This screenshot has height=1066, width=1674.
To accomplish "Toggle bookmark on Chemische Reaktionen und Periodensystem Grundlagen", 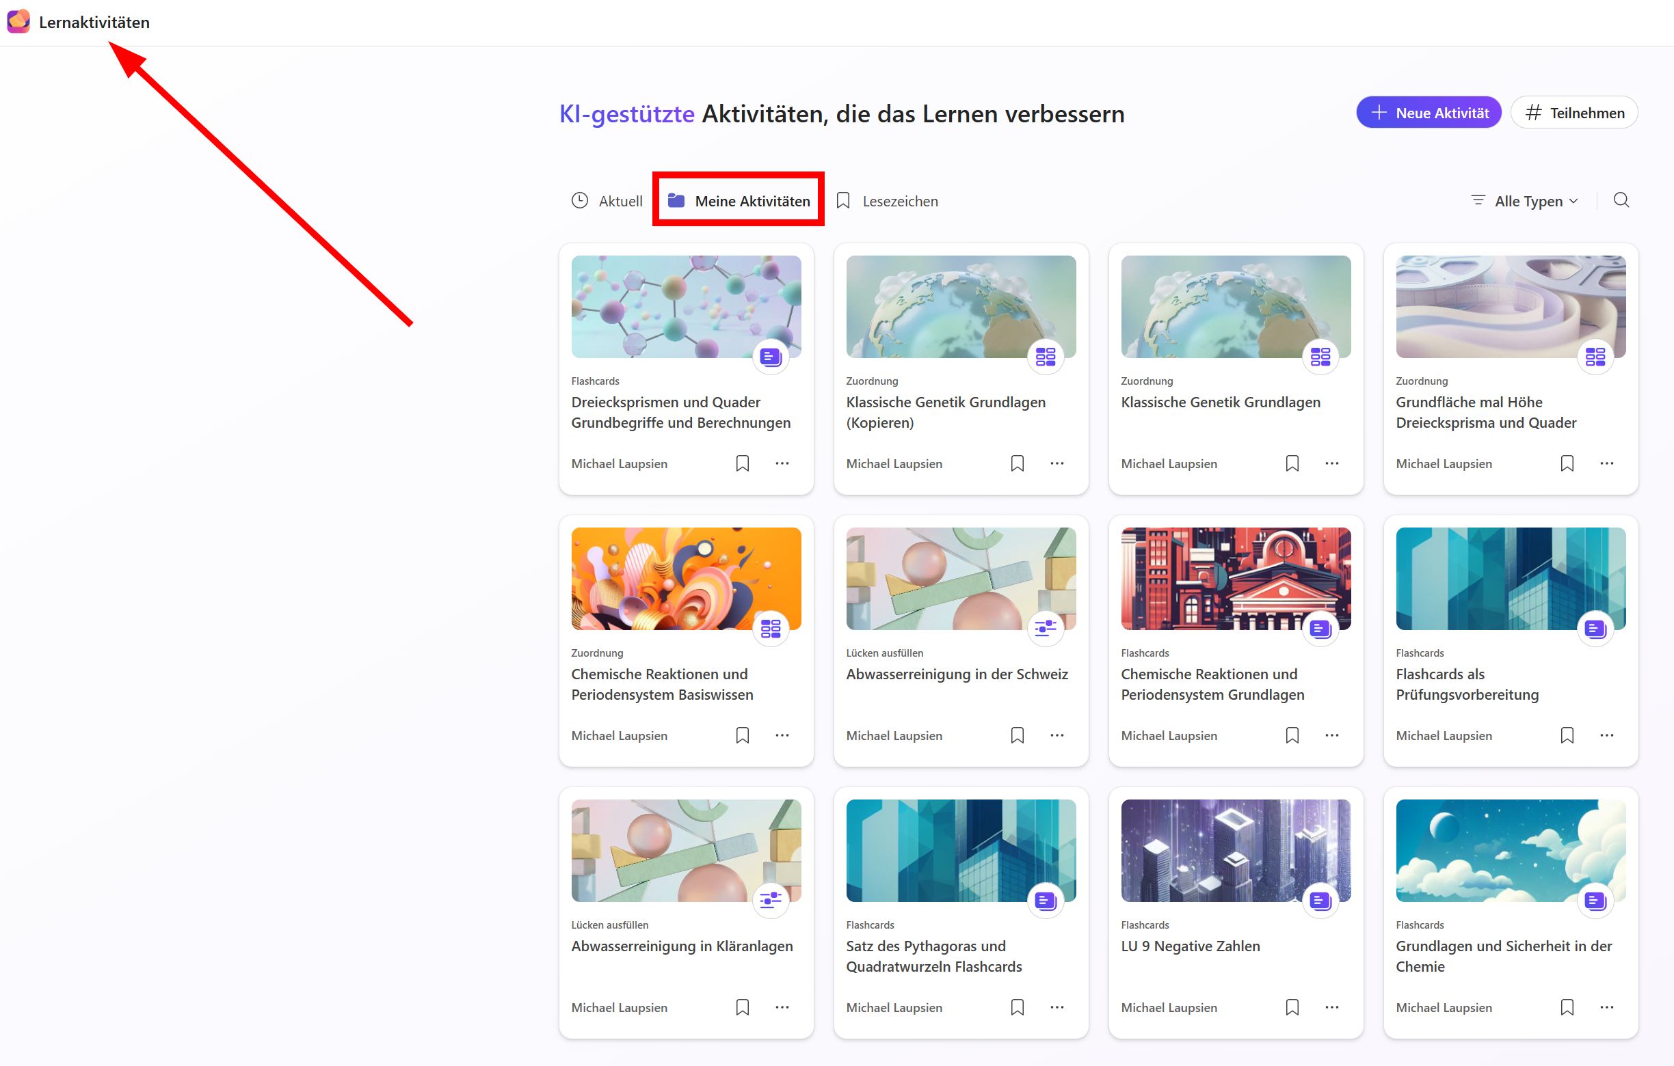I will [x=1292, y=735].
